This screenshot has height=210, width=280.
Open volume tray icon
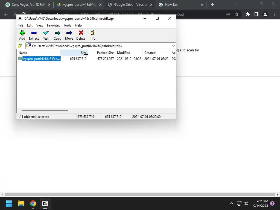tap(246, 203)
